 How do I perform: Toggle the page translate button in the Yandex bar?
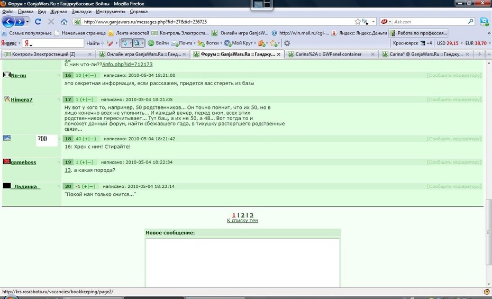(x=137, y=43)
